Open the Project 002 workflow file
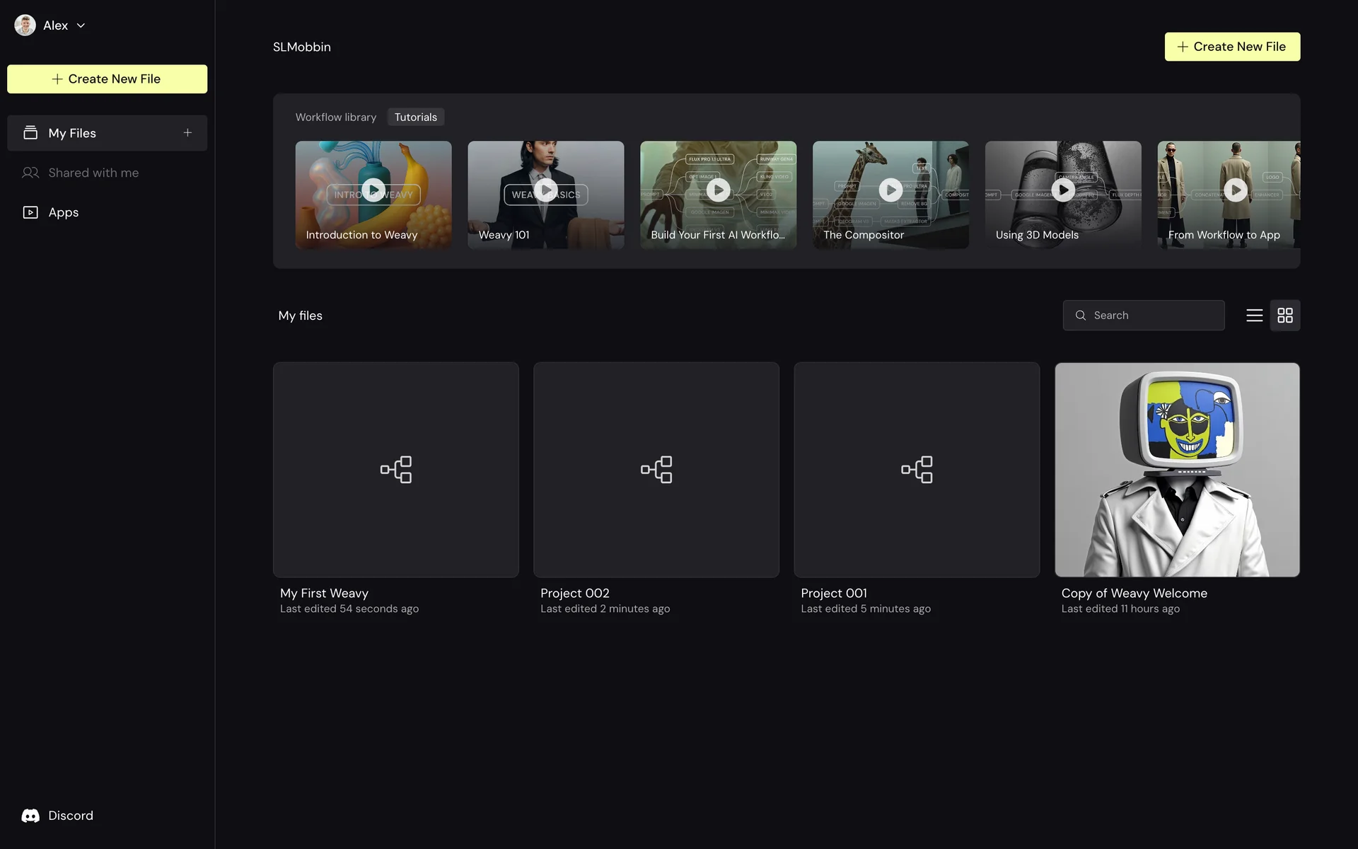This screenshot has height=849, width=1358. coord(656,470)
